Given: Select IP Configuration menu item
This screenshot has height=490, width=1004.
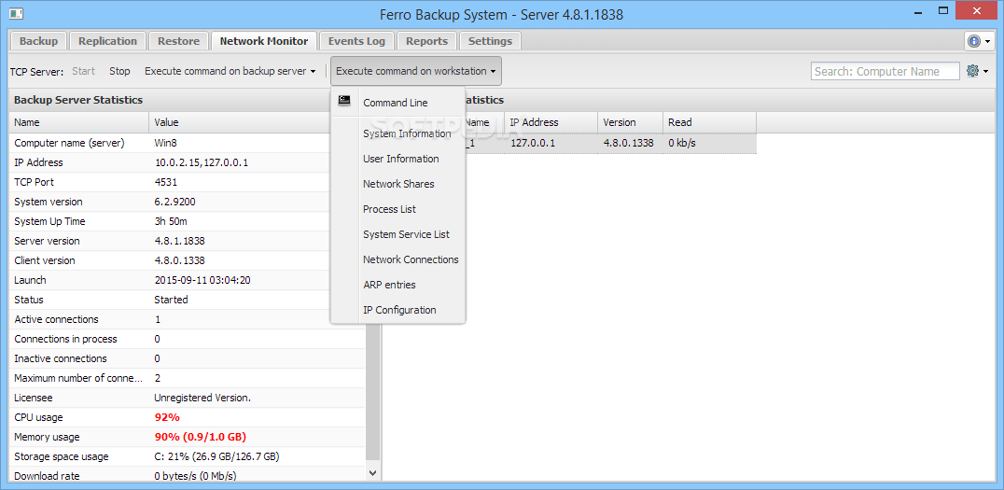Looking at the screenshot, I should pyautogui.click(x=397, y=310).
